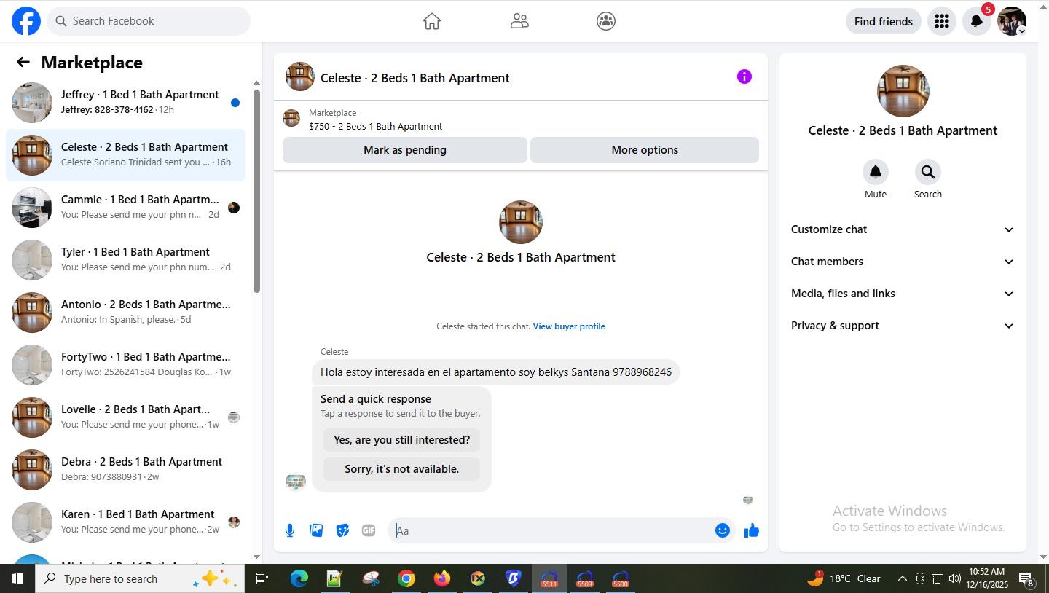Mute the Celeste conversation
This screenshot has height=593, width=1049.
click(876, 173)
